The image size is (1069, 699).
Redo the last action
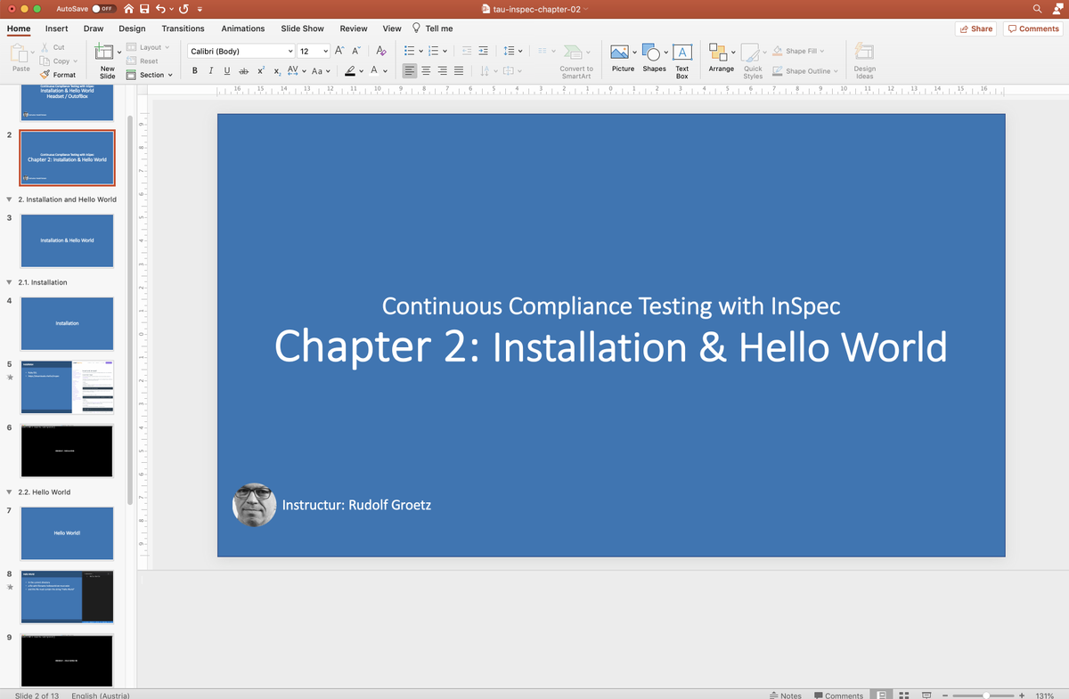pyautogui.click(x=183, y=9)
